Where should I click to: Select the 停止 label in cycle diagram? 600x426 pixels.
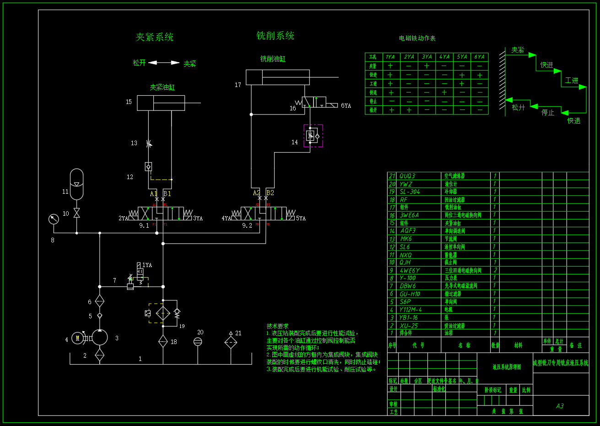point(548,113)
